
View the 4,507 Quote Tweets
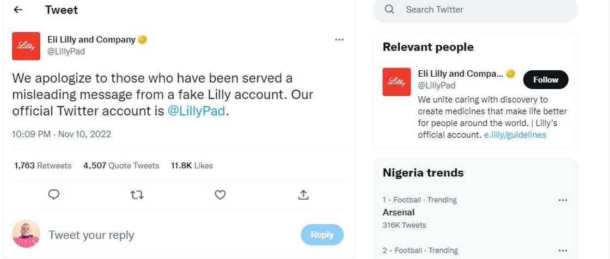coord(121,165)
